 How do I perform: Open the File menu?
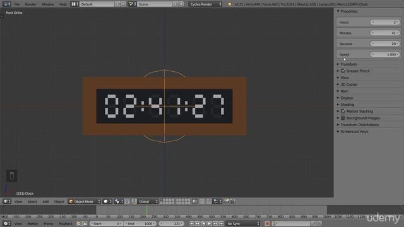(17, 4)
